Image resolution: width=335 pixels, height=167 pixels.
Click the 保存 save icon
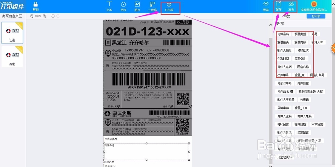click(278, 4)
